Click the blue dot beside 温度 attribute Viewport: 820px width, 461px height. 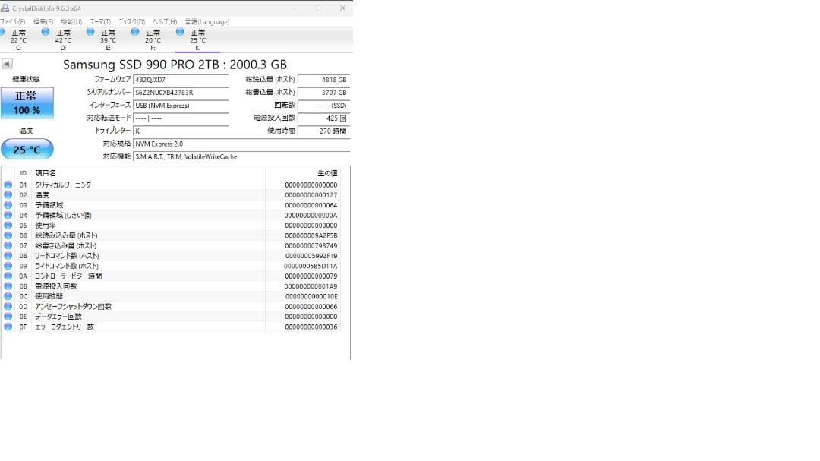(7, 194)
